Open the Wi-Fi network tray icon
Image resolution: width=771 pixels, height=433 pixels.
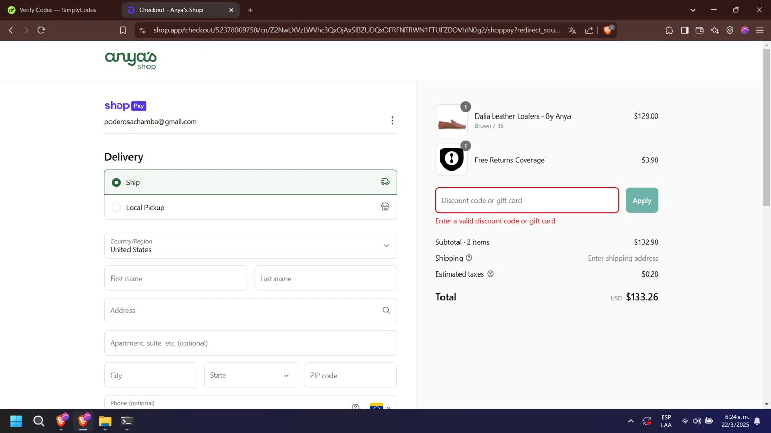(685, 421)
